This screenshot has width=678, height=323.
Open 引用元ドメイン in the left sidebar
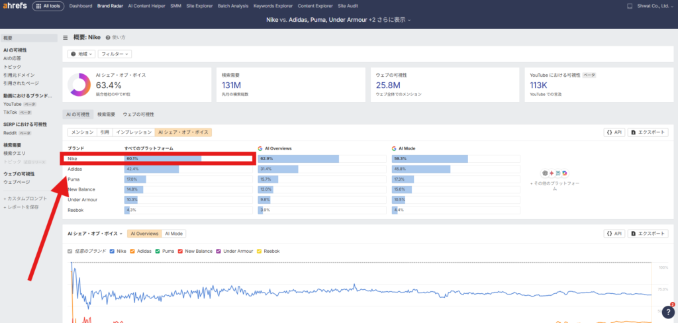(20, 75)
